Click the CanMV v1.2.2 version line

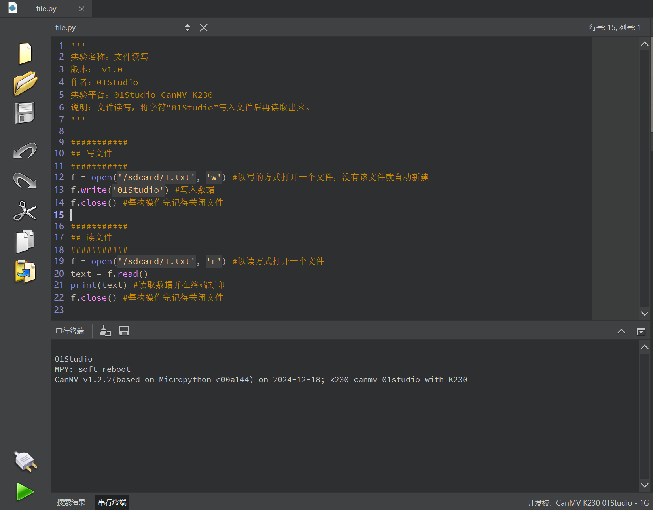261,379
